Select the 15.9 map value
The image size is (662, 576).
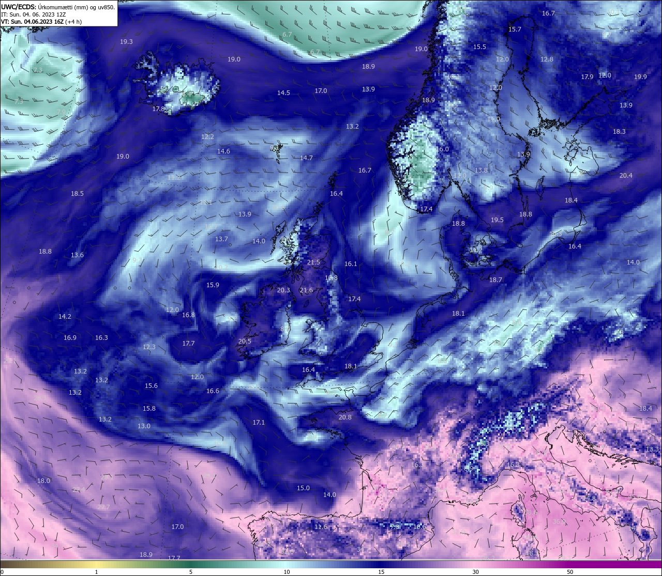[x=213, y=285]
